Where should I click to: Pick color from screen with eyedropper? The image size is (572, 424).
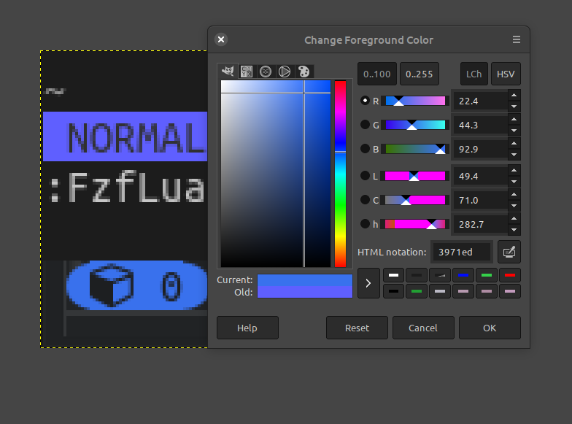pyautogui.click(x=509, y=252)
